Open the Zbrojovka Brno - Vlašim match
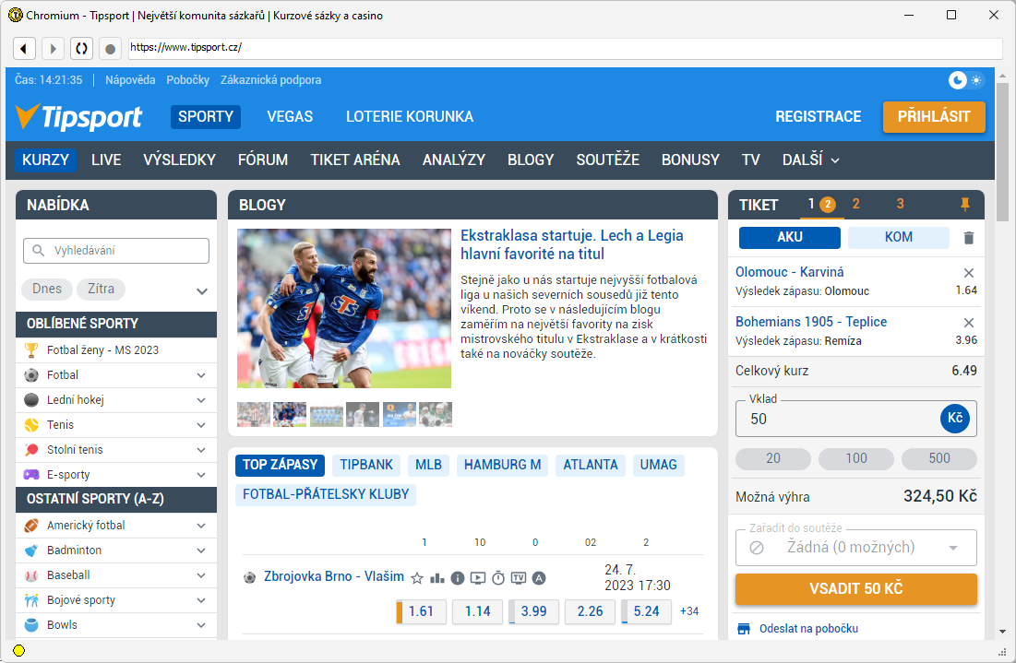1016x663 pixels. tap(334, 577)
